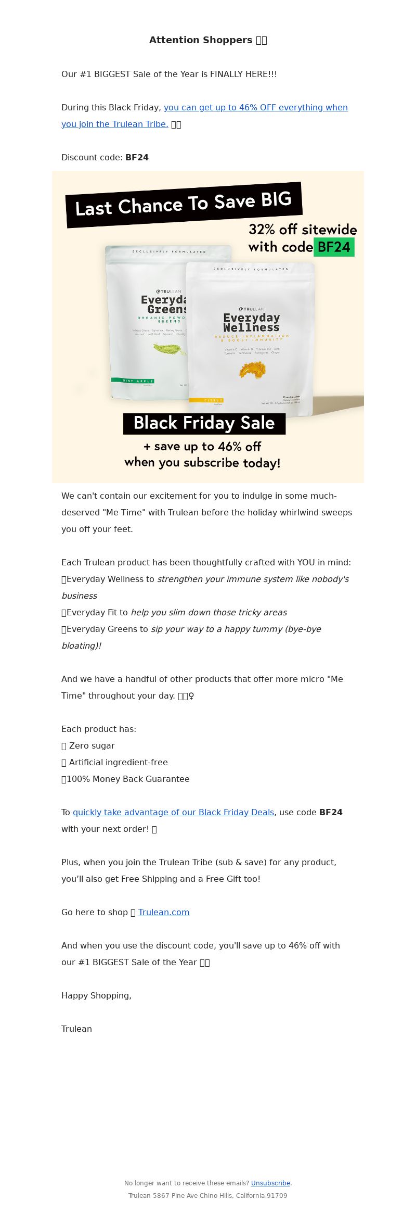Viewport: 416px width, 1227px height.
Task: Click the bold BF24 discount code text
Action: pos(137,157)
